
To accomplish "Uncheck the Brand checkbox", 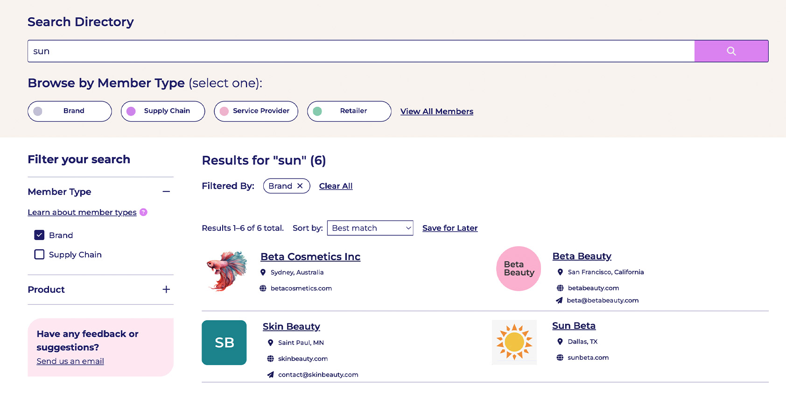I will point(40,235).
